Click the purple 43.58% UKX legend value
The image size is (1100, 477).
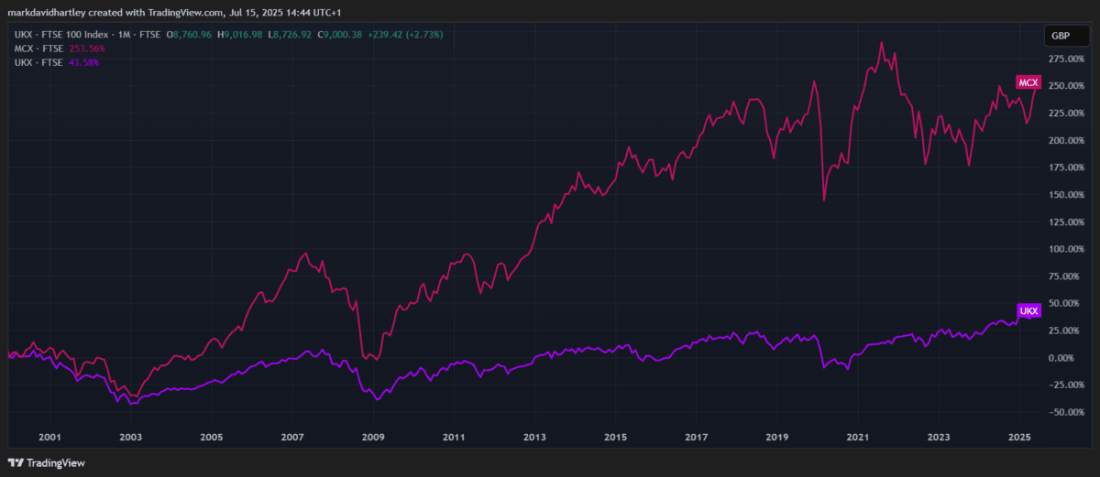click(x=82, y=62)
